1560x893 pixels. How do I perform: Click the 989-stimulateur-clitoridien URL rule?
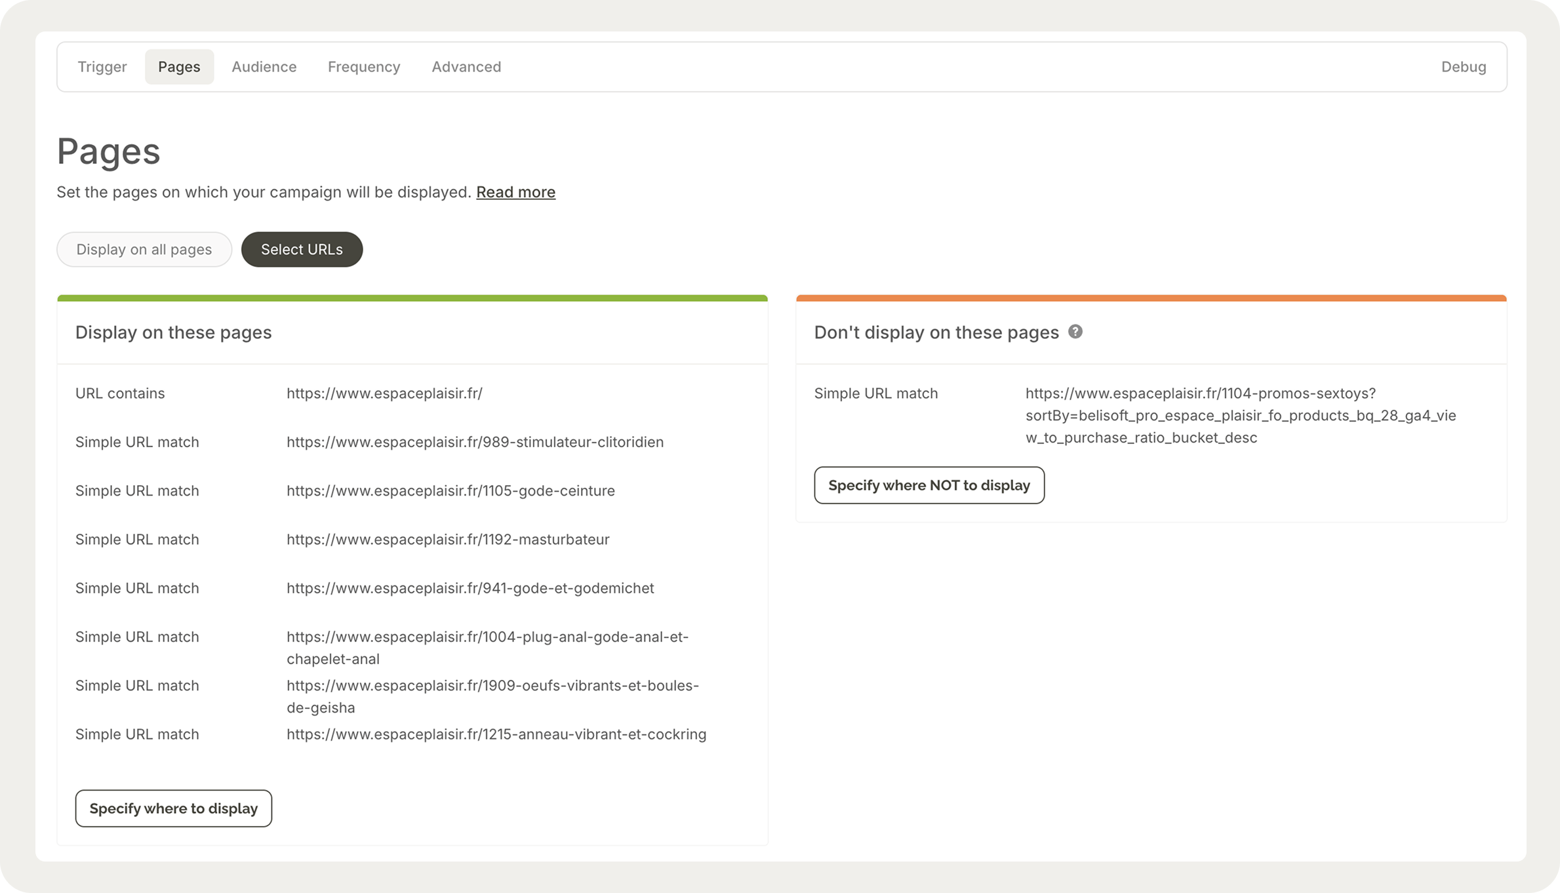475,442
